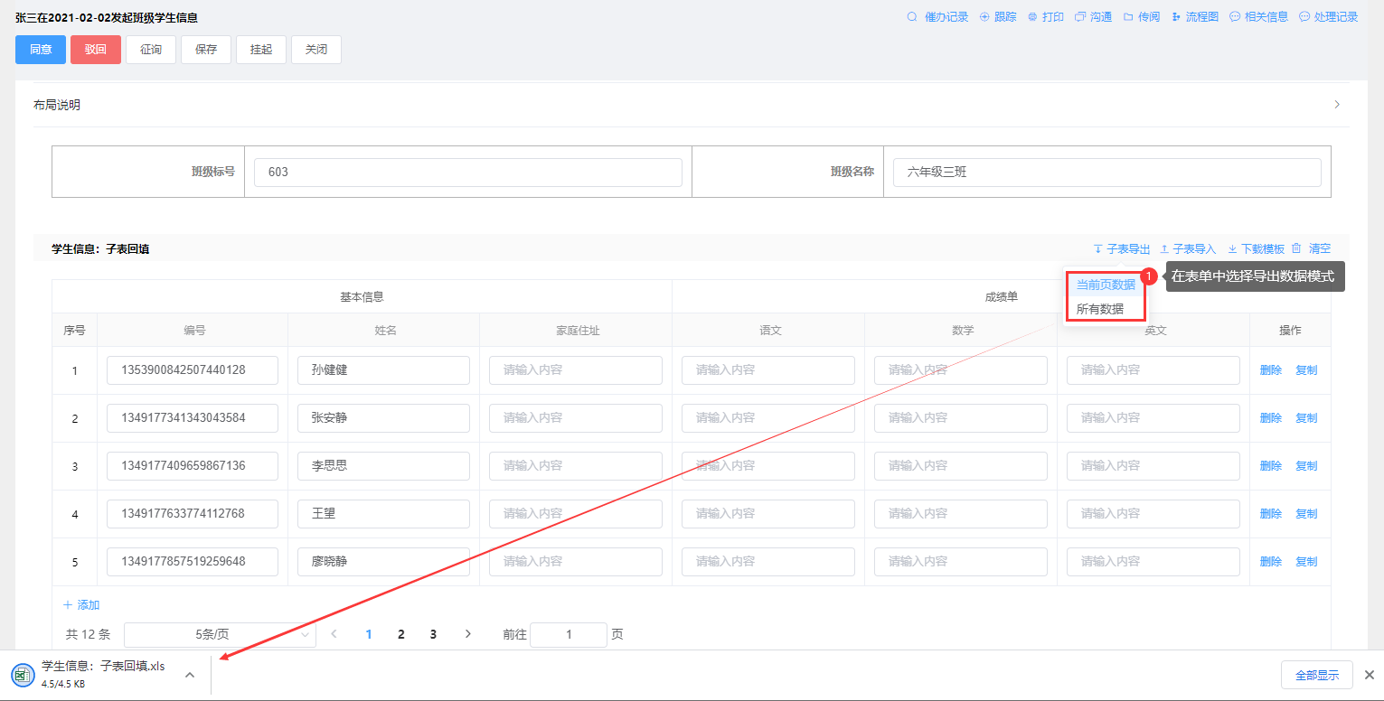
Task: Delete row 3 李思思 via 删除
Action: (x=1270, y=466)
